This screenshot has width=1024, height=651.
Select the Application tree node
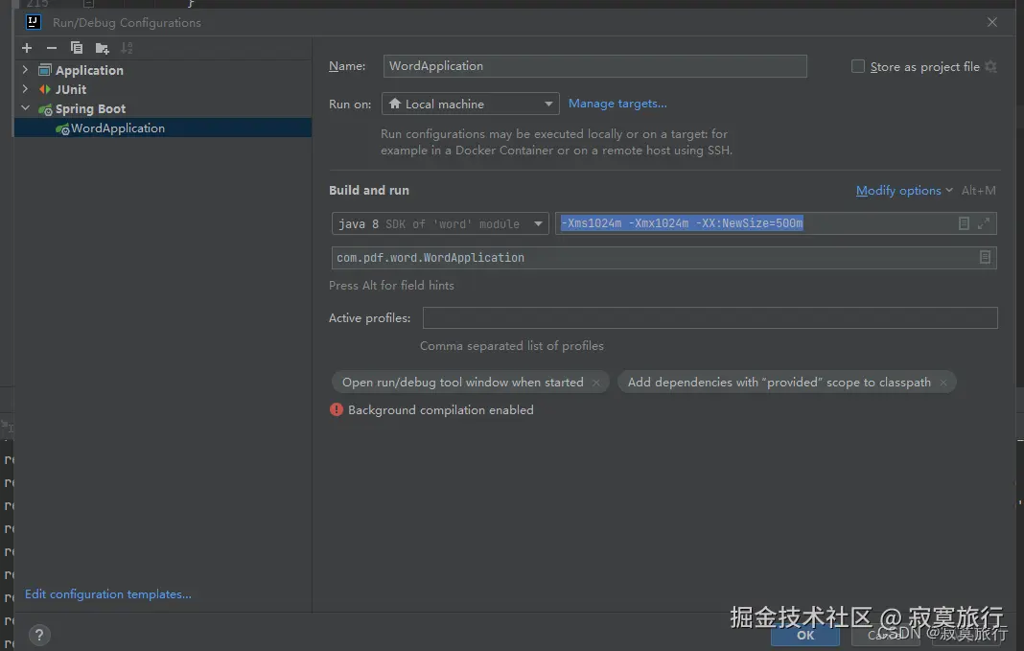pyautogui.click(x=89, y=70)
